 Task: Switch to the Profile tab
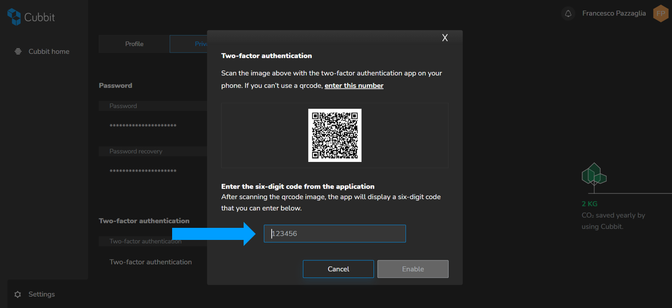pyautogui.click(x=134, y=44)
